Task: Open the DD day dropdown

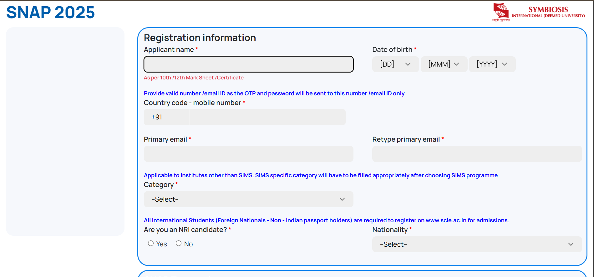Action: click(395, 64)
